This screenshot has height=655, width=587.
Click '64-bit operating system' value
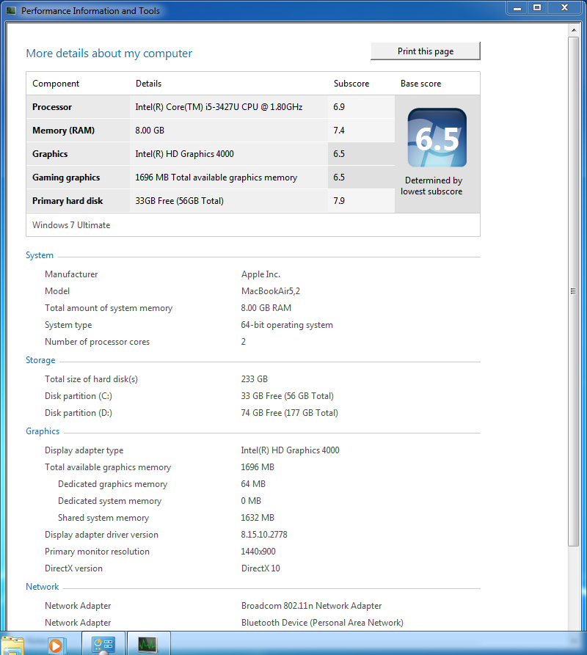pyautogui.click(x=287, y=325)
